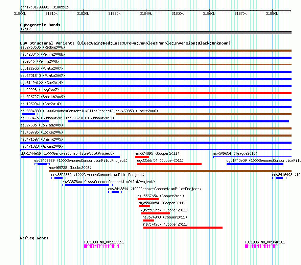Click the Cytogenetic Bands track title

point(40,25)
